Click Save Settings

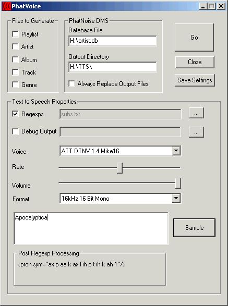point(195,80)
